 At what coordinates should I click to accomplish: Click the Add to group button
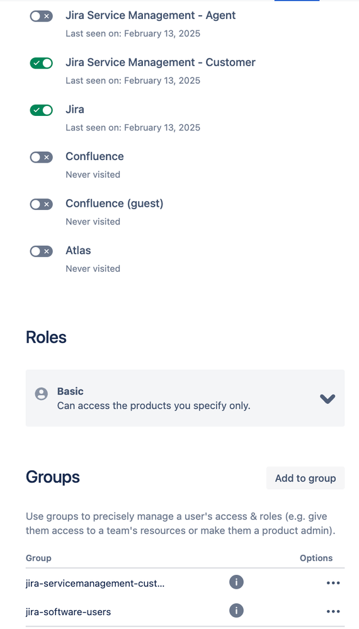pyautogui.click(x=305, y=478)
